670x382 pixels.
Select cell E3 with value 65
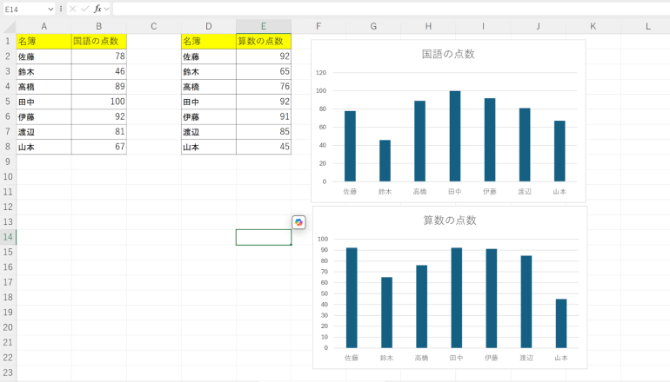(x=264, y=71)
